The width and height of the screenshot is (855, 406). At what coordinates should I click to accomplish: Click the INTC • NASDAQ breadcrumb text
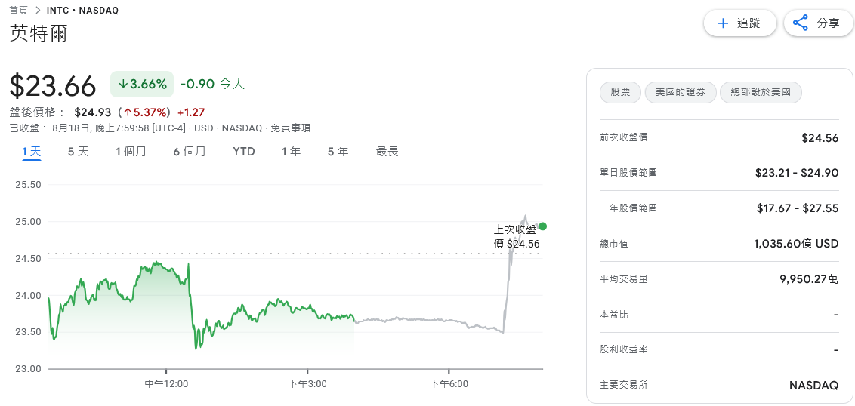pos(85,11)
